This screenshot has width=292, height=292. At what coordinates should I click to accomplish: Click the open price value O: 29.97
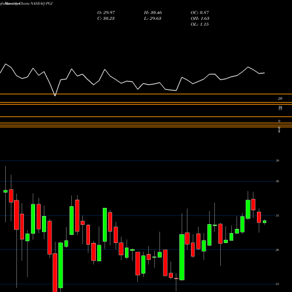tap(106, 13)
